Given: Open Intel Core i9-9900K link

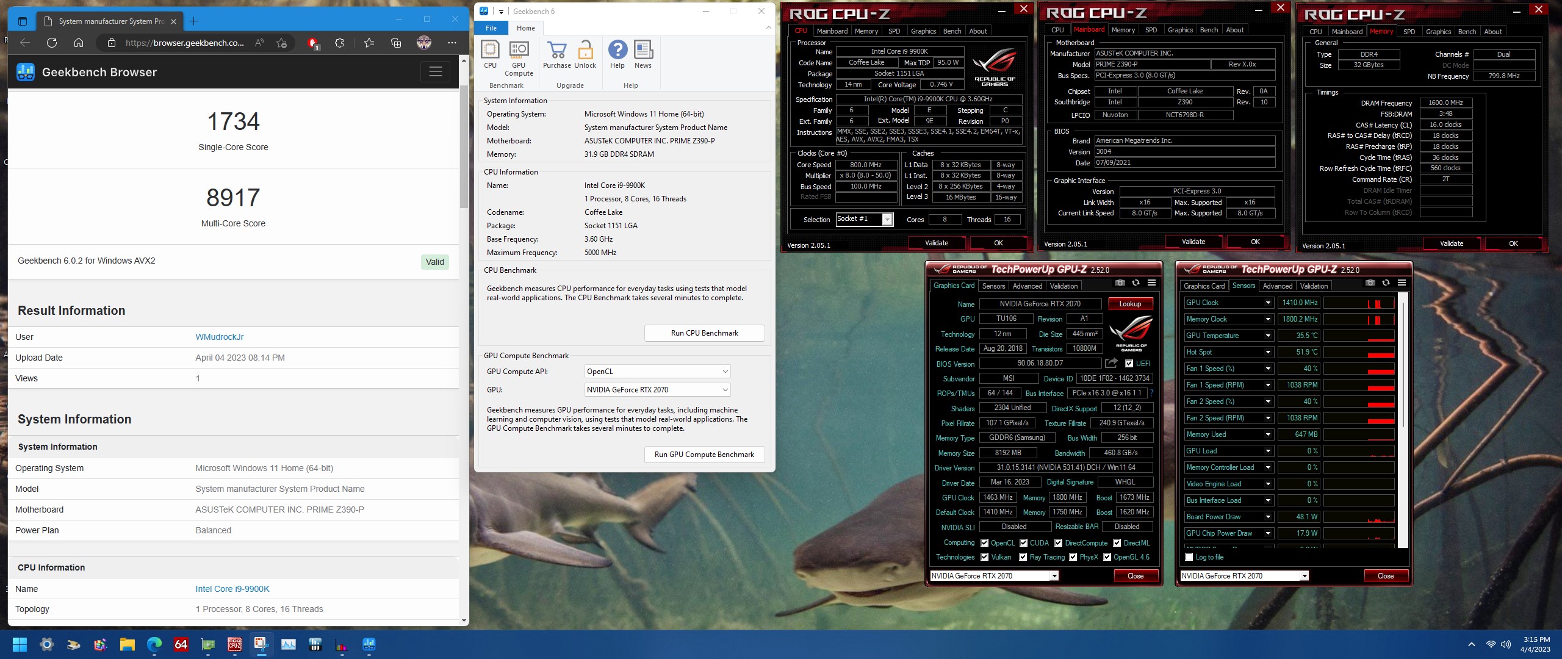Looking at the screenshot, I should pos(232,589).
